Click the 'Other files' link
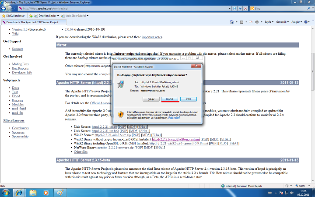This screenshot has height=197, width=315. 81,151
